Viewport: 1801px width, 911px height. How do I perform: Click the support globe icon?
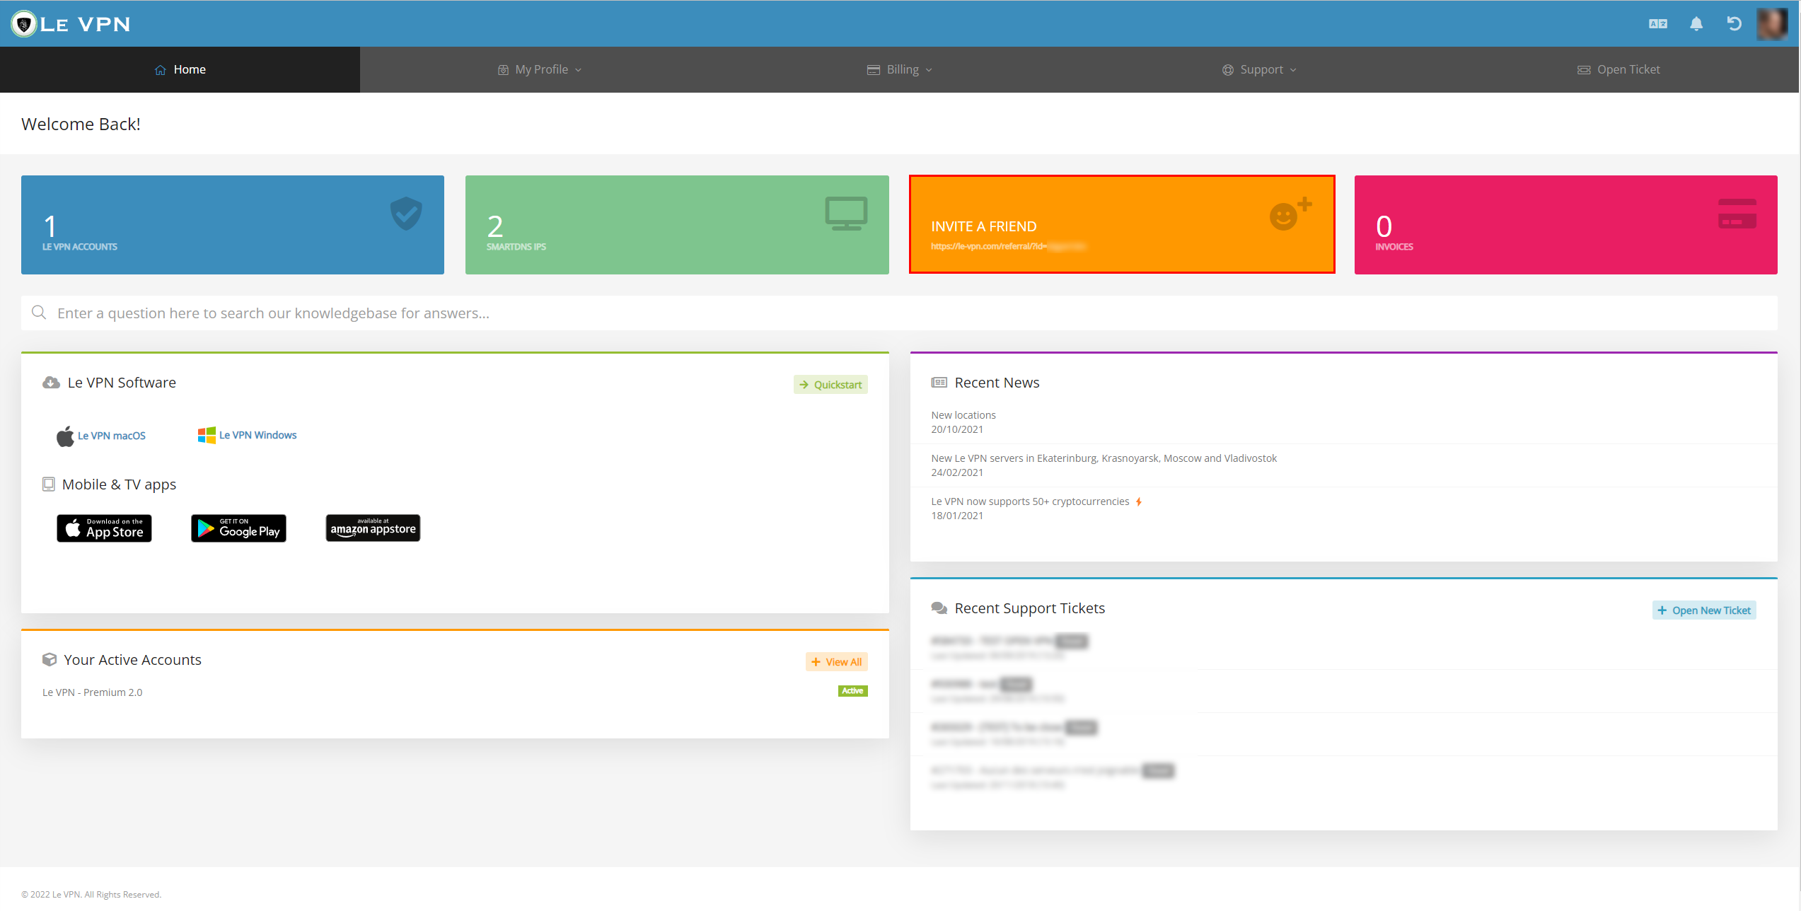click(1227, 70)
